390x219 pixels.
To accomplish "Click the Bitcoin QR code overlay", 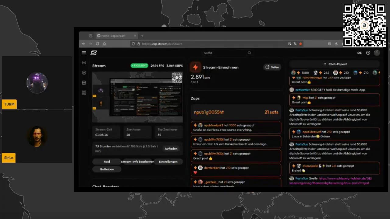I will click(x=364, y=25).
